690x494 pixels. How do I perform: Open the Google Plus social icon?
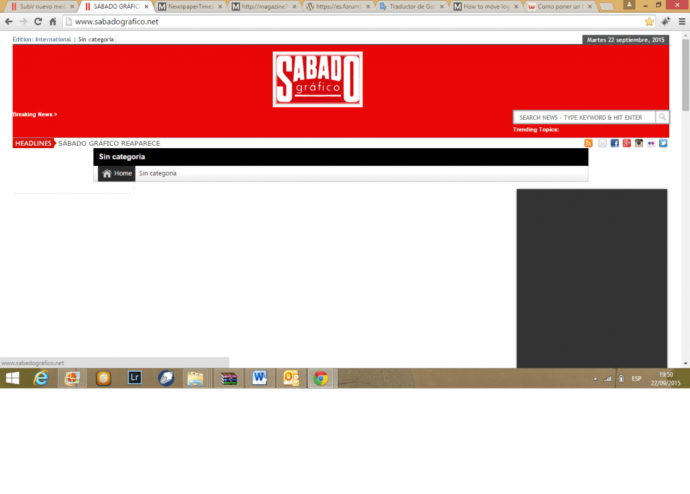(x=627, y=143)
